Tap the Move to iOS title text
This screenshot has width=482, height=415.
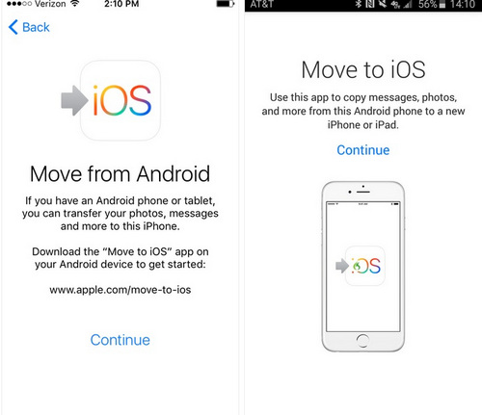(x=363, y=69)
